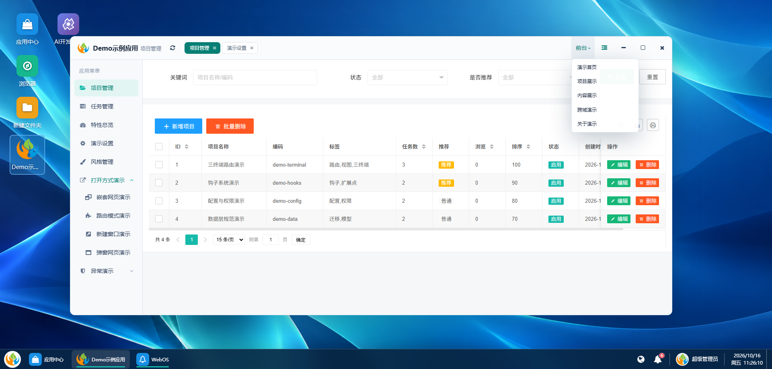
Task: Close the 项目管理 tab with its x icon
Action: (215, 48)
